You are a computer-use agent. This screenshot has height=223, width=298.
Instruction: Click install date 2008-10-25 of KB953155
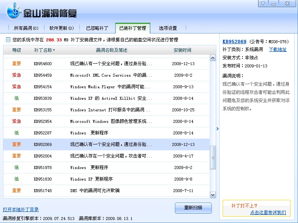(x=183, y=110)
